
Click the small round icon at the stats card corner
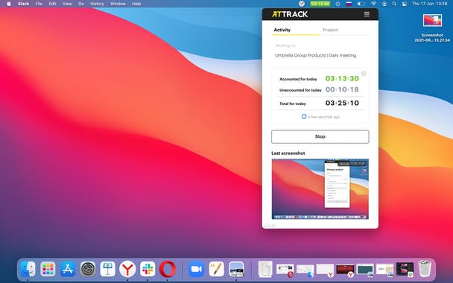pyautogui.click(x=364, y=73)
